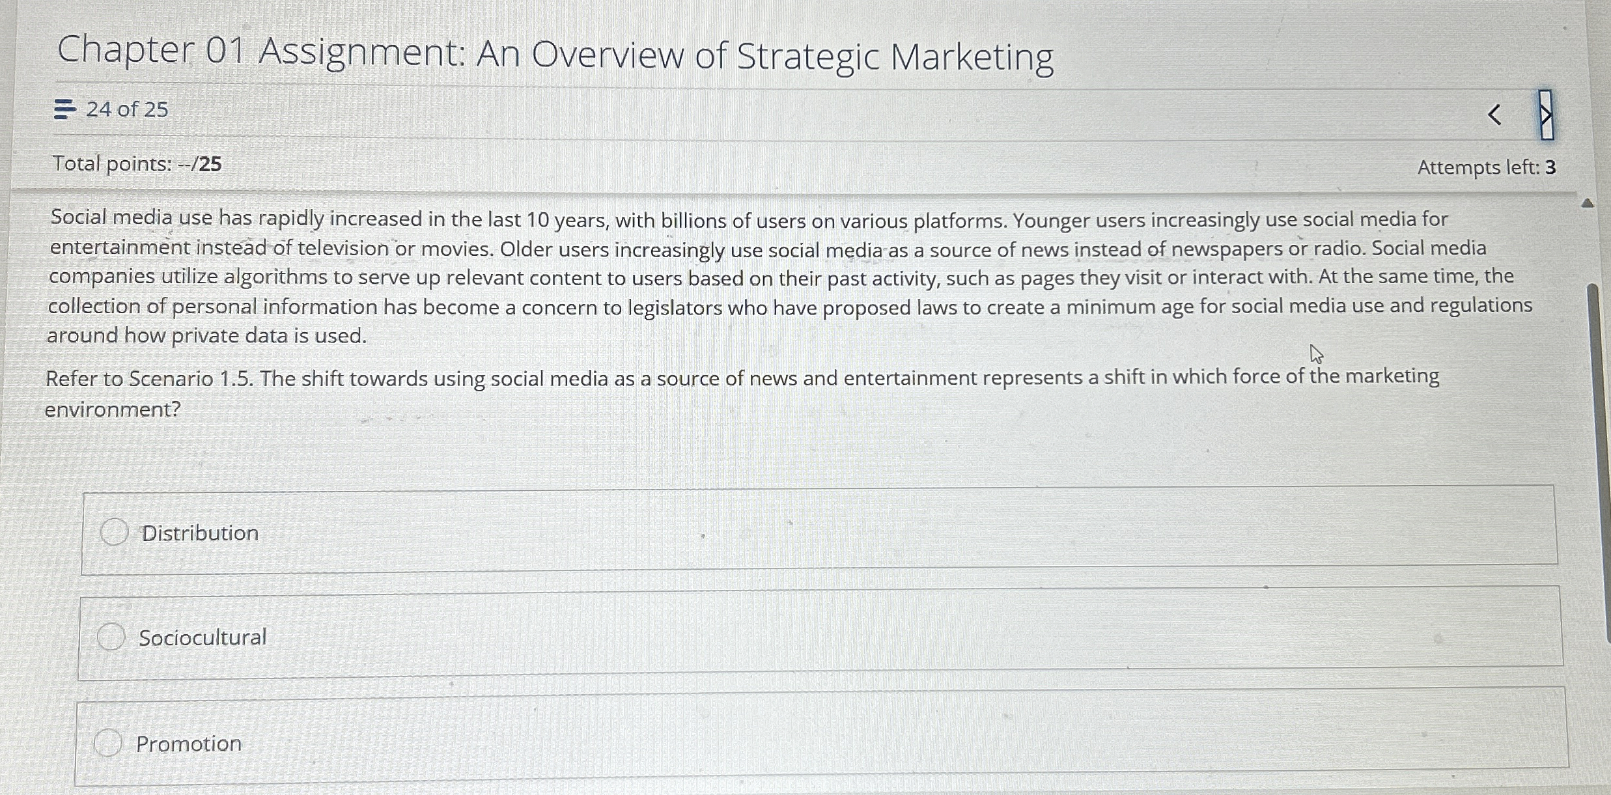Click the previous question chevron arrow
This screenshot has width=1611, height=795.
(1494, 115)
